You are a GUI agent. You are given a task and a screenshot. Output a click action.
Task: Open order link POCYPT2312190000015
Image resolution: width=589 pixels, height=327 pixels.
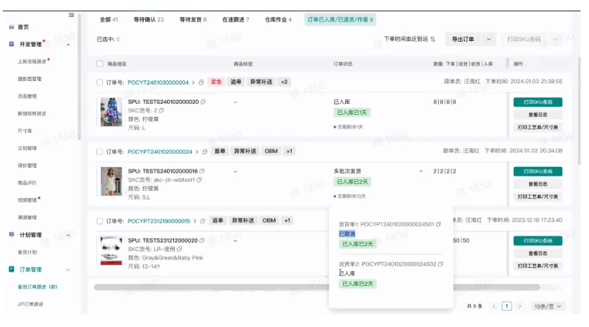[159, 221]
